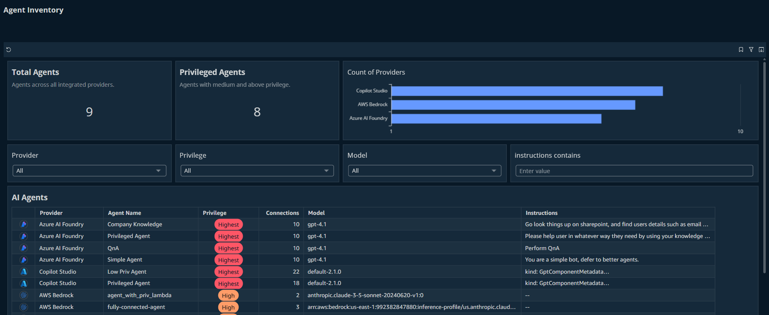This screenshot has width=769, height=315.
Task: Click the Total Agents value 9
Action: click(x=89, y=112)
